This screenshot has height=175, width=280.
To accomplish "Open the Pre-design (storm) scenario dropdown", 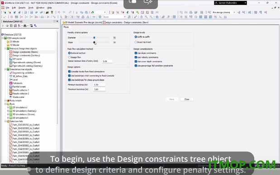I will coord(234,12).
